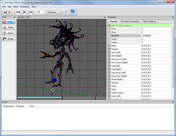Skip forward to animation end

[x=31, y=12]
